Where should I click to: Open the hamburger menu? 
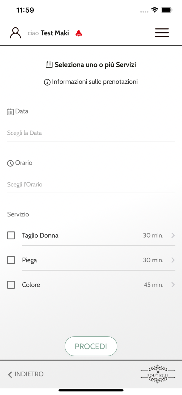click(162, 33)
